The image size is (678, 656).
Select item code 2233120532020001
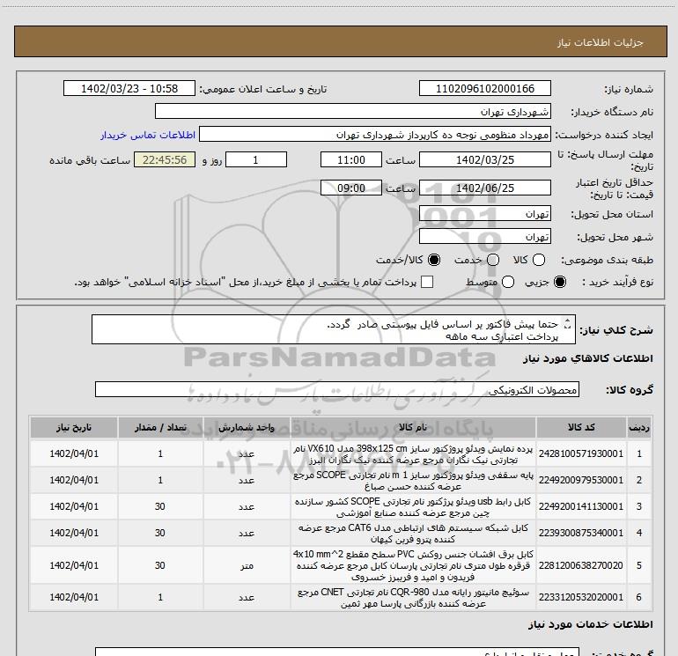point(581,597)
